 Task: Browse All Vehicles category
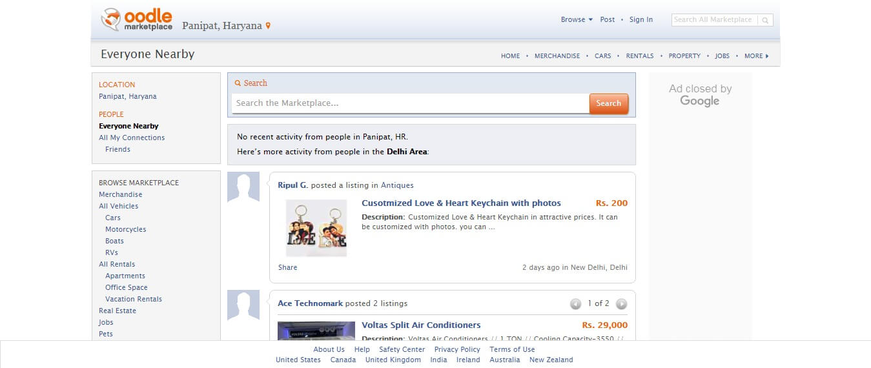coord(119,206)
